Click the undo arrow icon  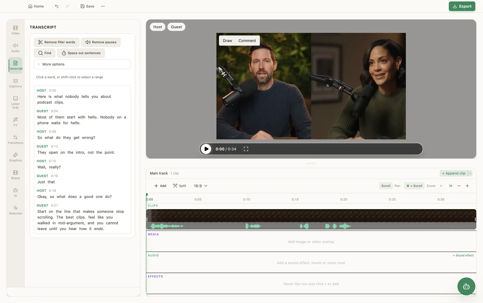pos(57,6)
